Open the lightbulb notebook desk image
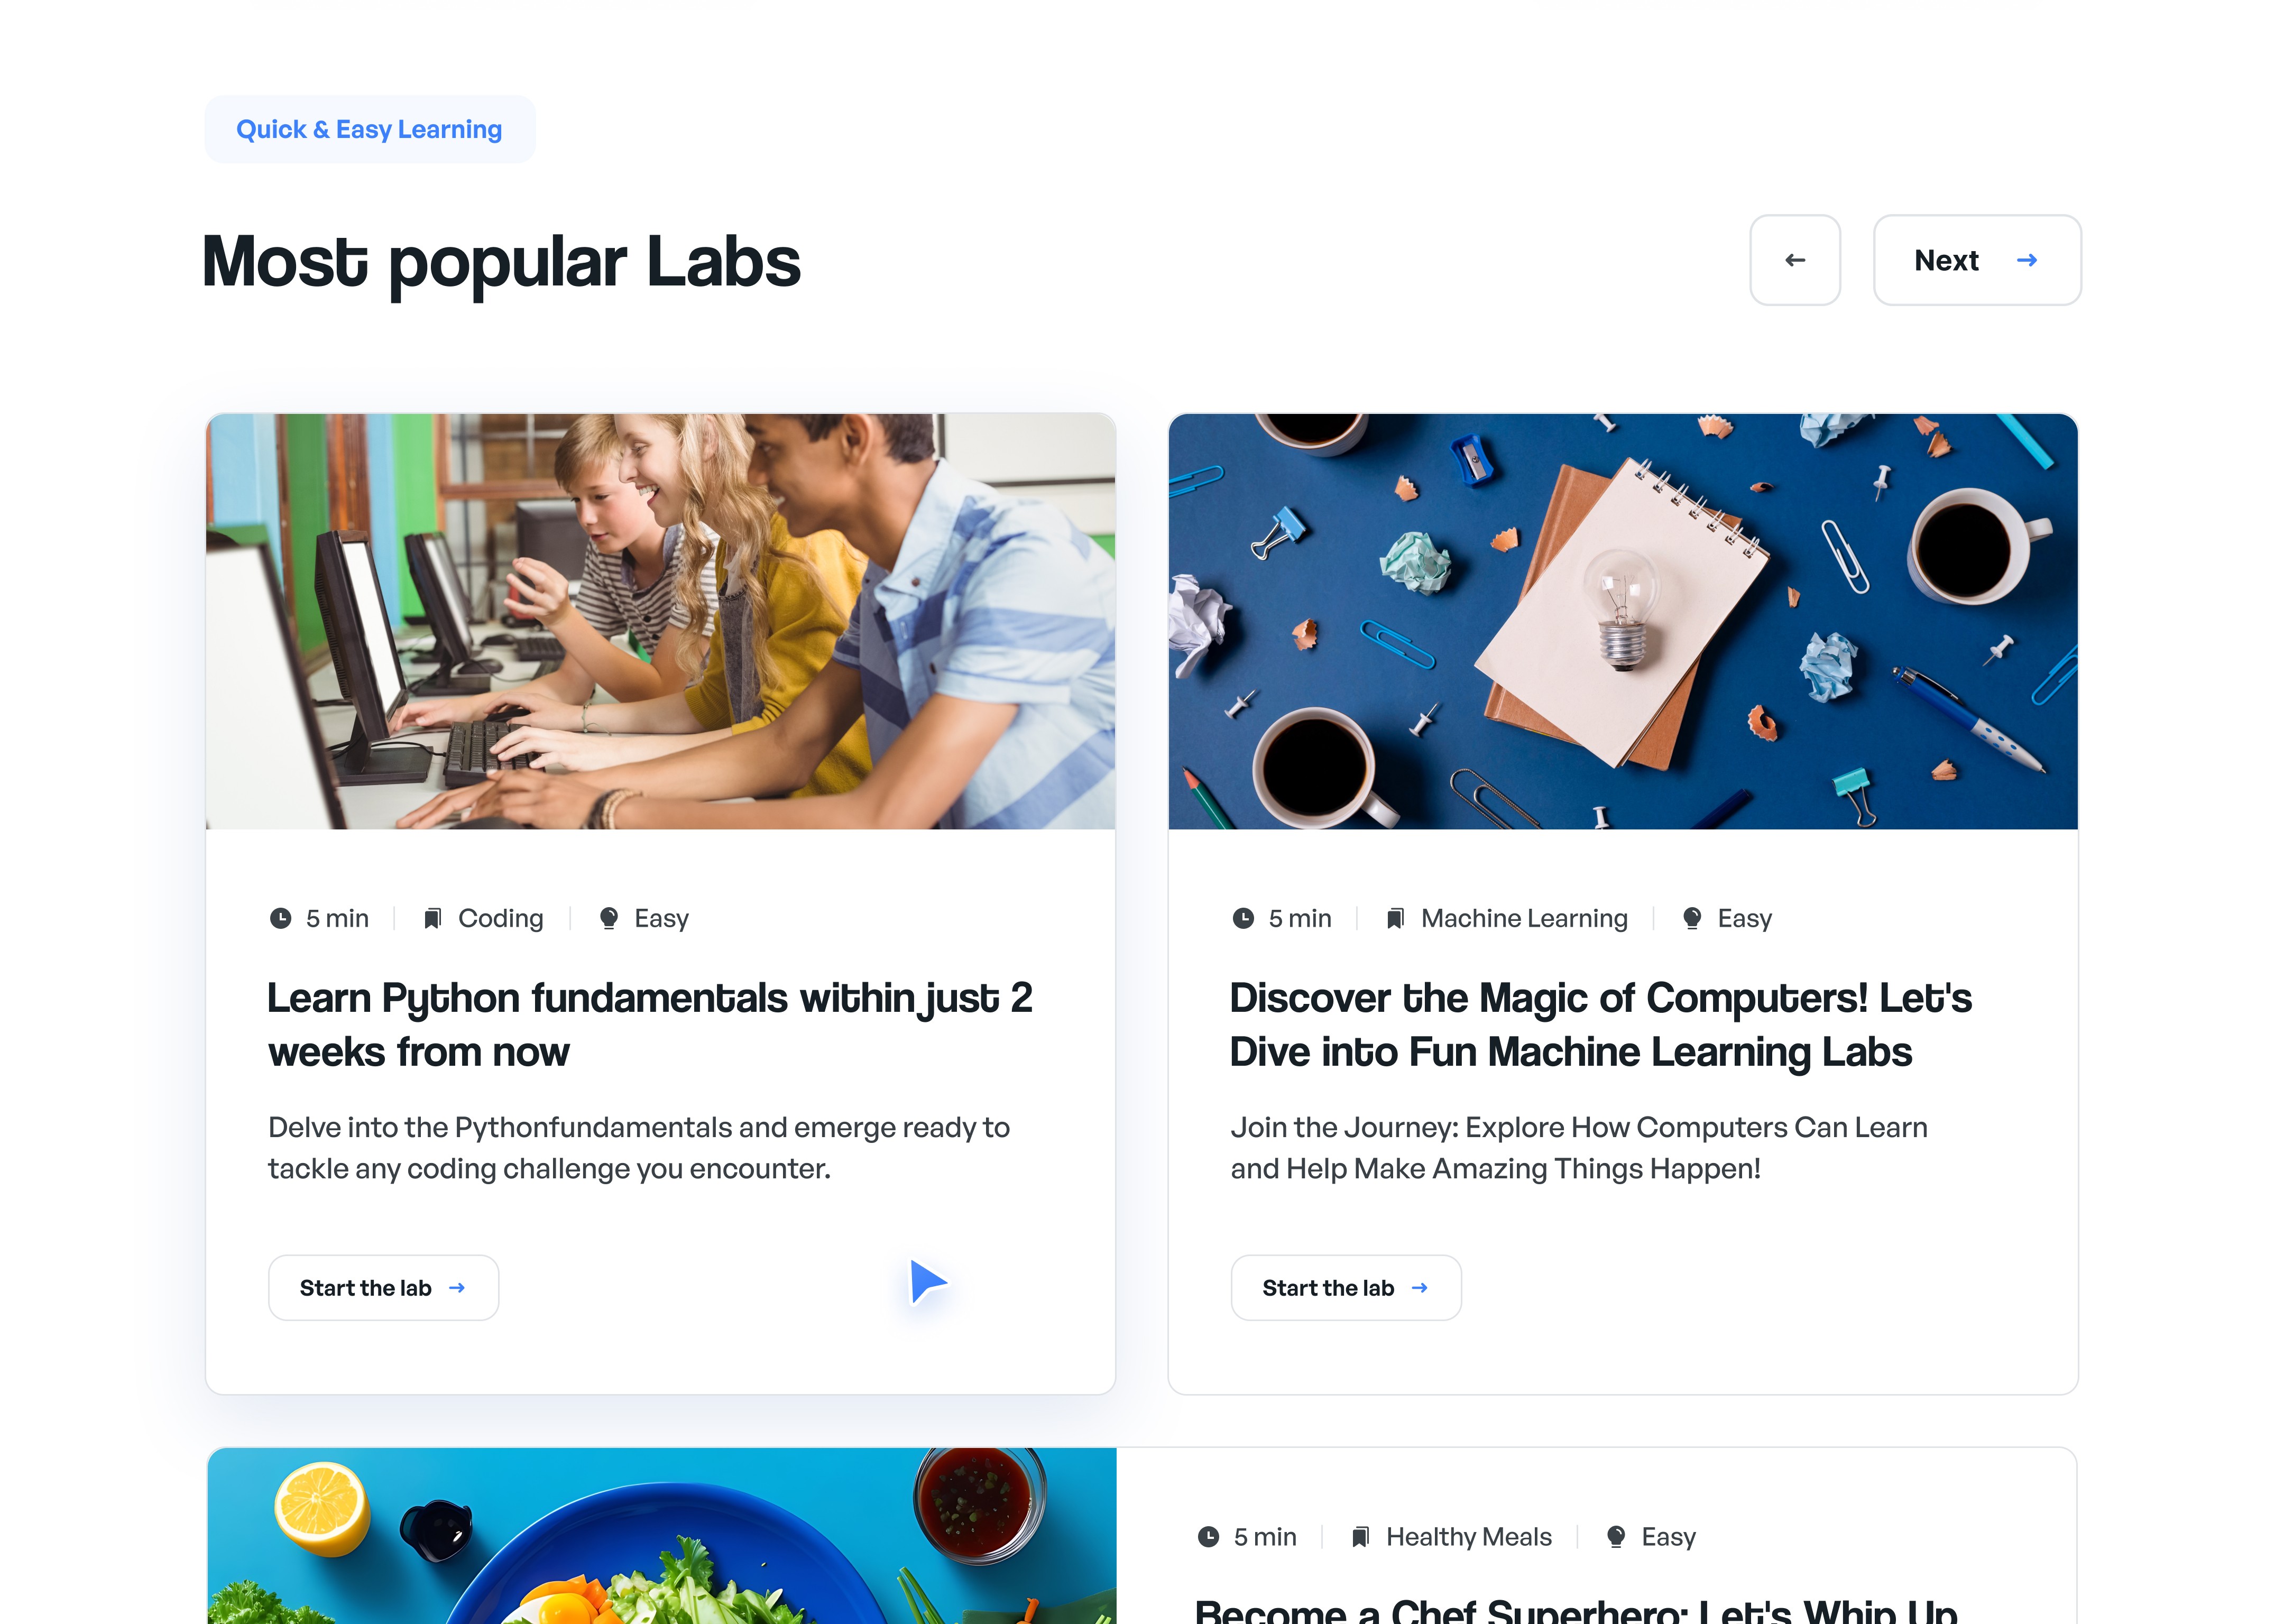This screenshot has height=1624, width=2284. point(1622,621)
